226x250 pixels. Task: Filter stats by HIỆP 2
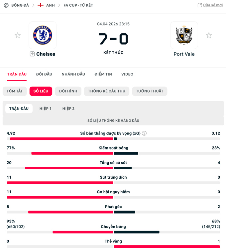pyautogui.click(x=68, y=109)
